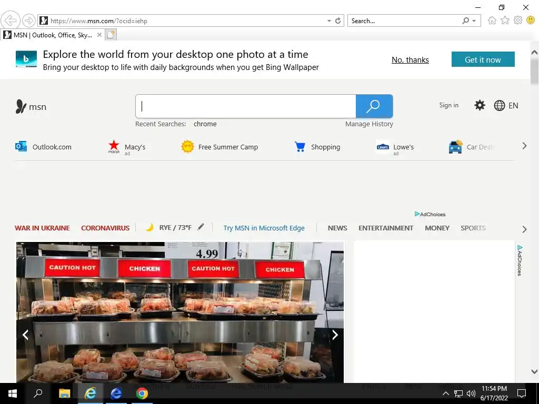Dismiss the banner with No, thanks
The image size is (539, 404).
click(410, 60)
